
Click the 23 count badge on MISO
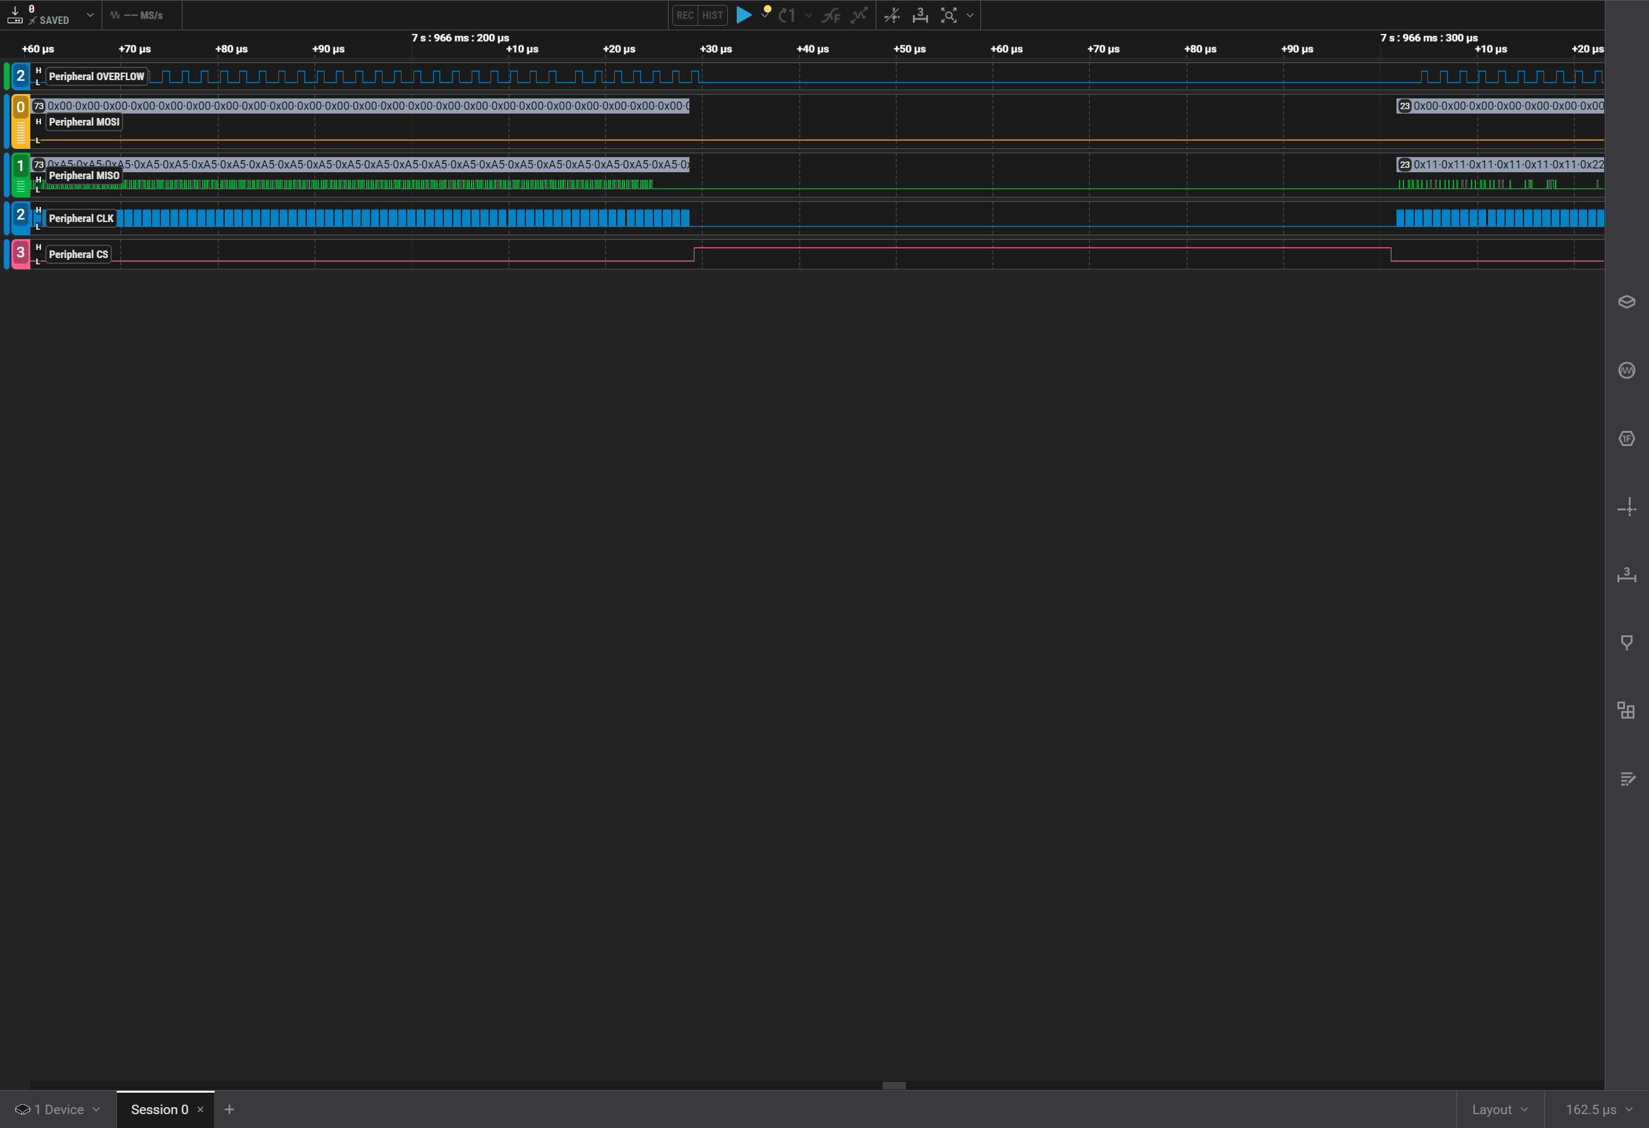[x=1404, y=165]
